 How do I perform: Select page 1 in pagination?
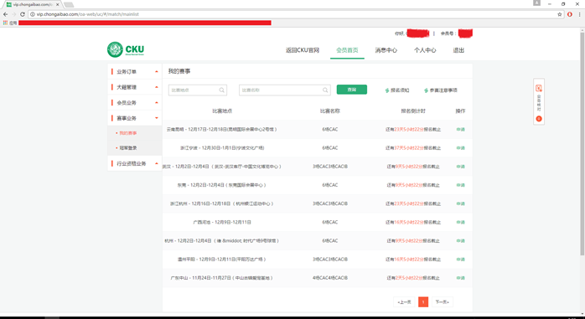[423, 302]
